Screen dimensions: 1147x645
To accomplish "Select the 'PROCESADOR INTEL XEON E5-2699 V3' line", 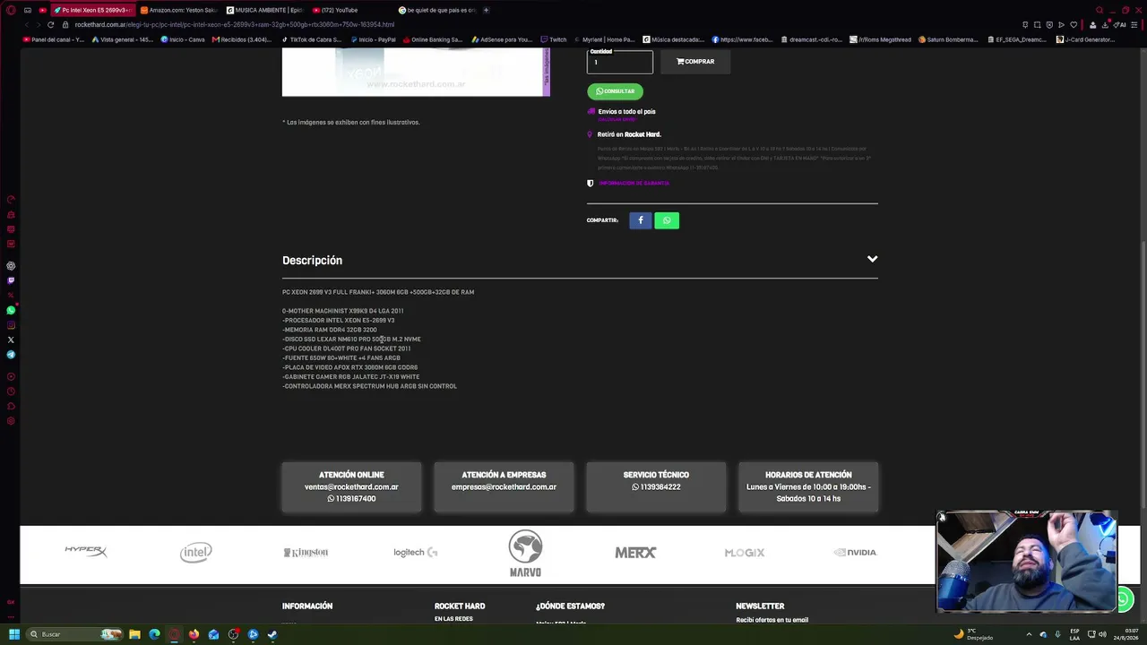I will click(339, 321).
